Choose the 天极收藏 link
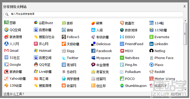Screen dimensions: 190x99 pyautogui.click(x=73, y=44)
